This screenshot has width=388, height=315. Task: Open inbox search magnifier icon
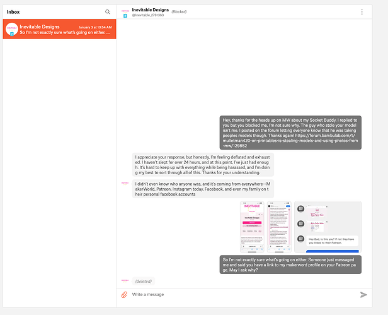[107, 12]
